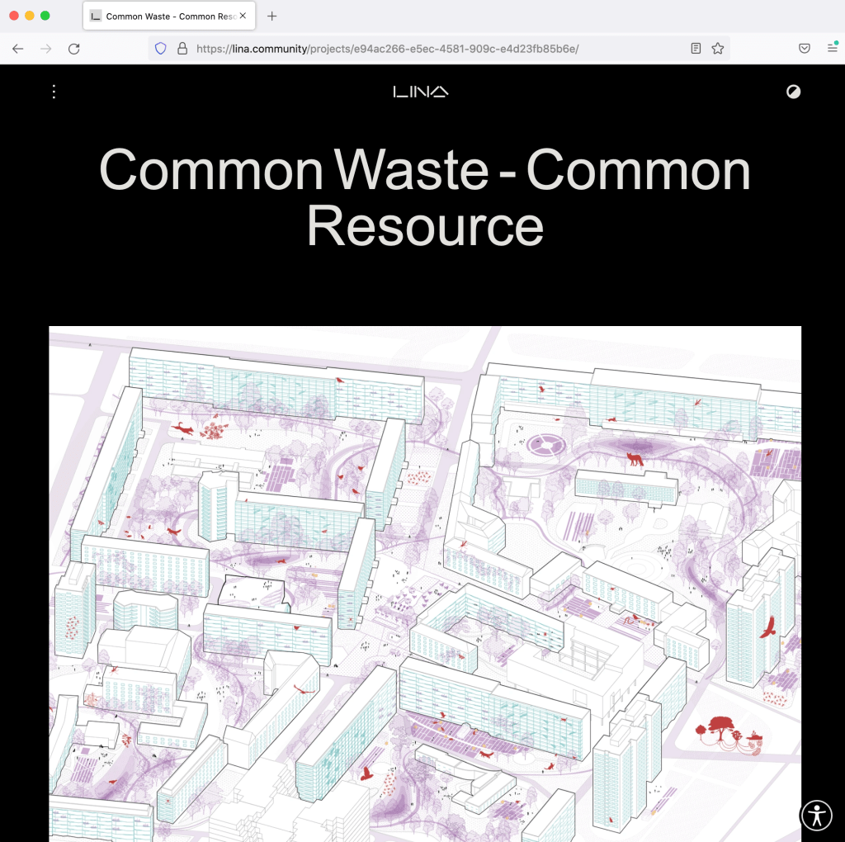Toggle the dark/light contrast mode icon
This screenshot has width=845, height=842.
(x=793, y=92)
